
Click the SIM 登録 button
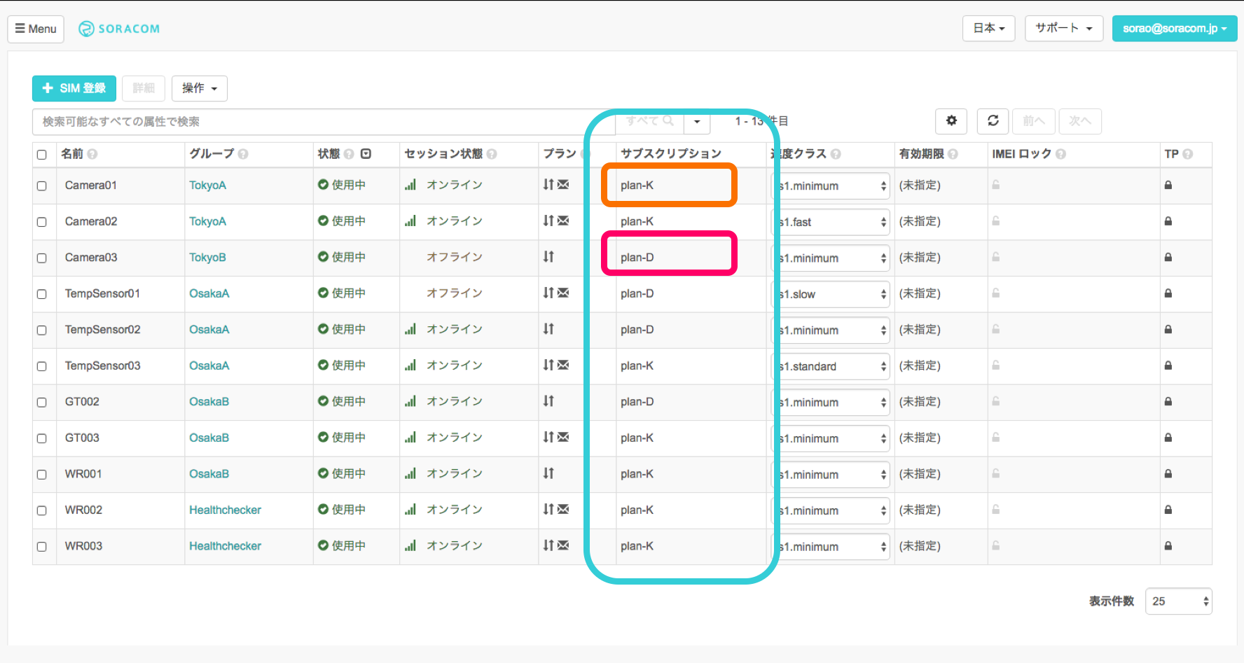click(74, 88)
